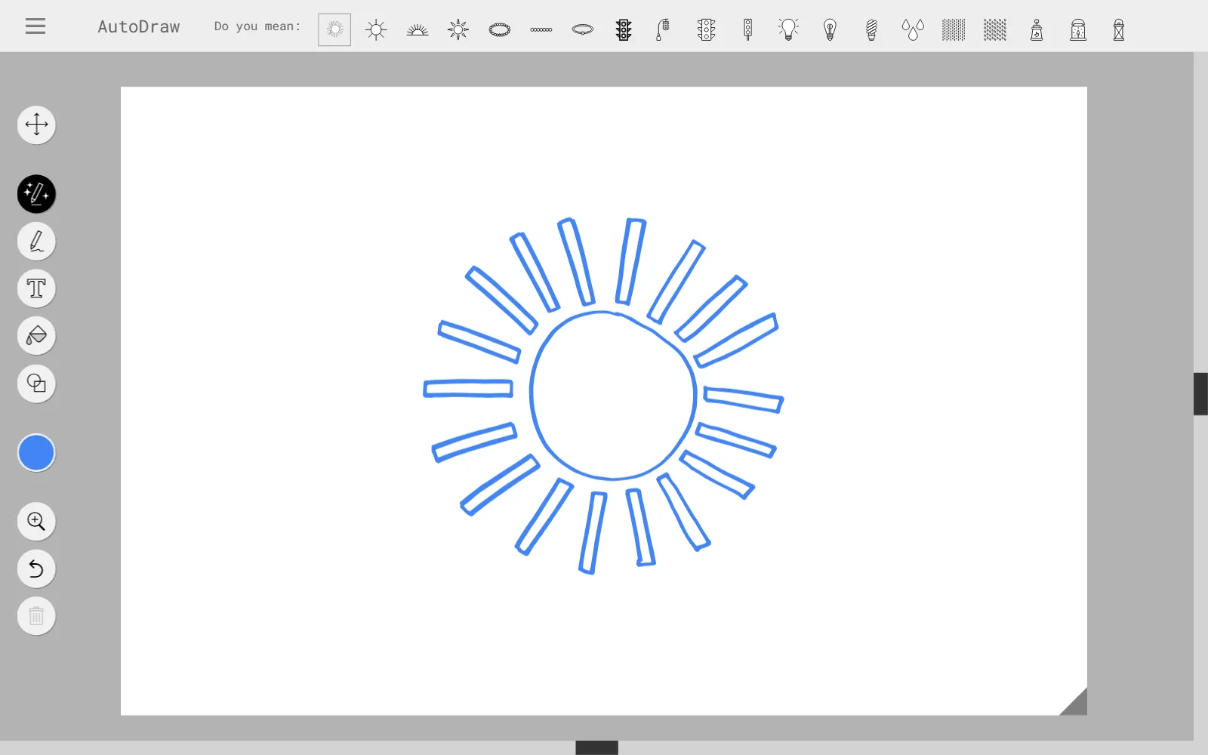
Task: Select the Type text tool
Action: 36,288
